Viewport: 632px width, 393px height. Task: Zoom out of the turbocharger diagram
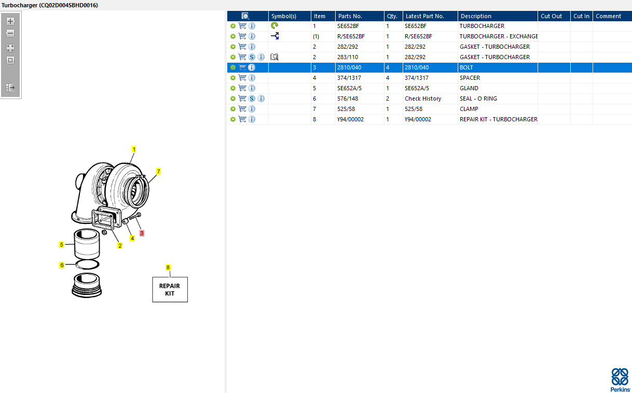coord(10,33)
